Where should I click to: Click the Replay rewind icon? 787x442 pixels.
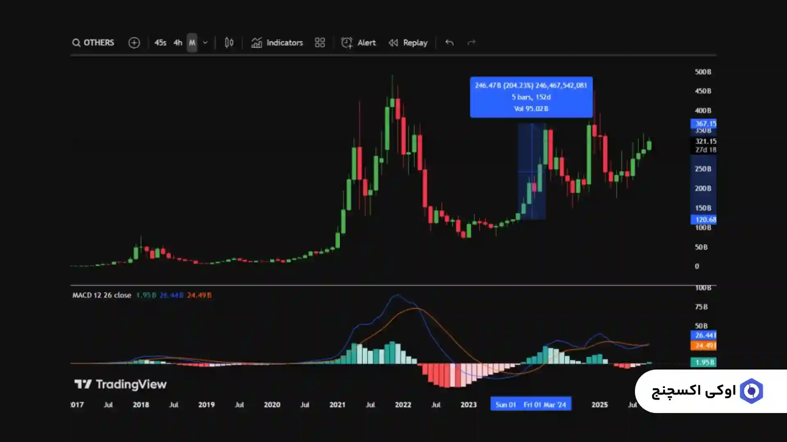[x=393, y=43]
